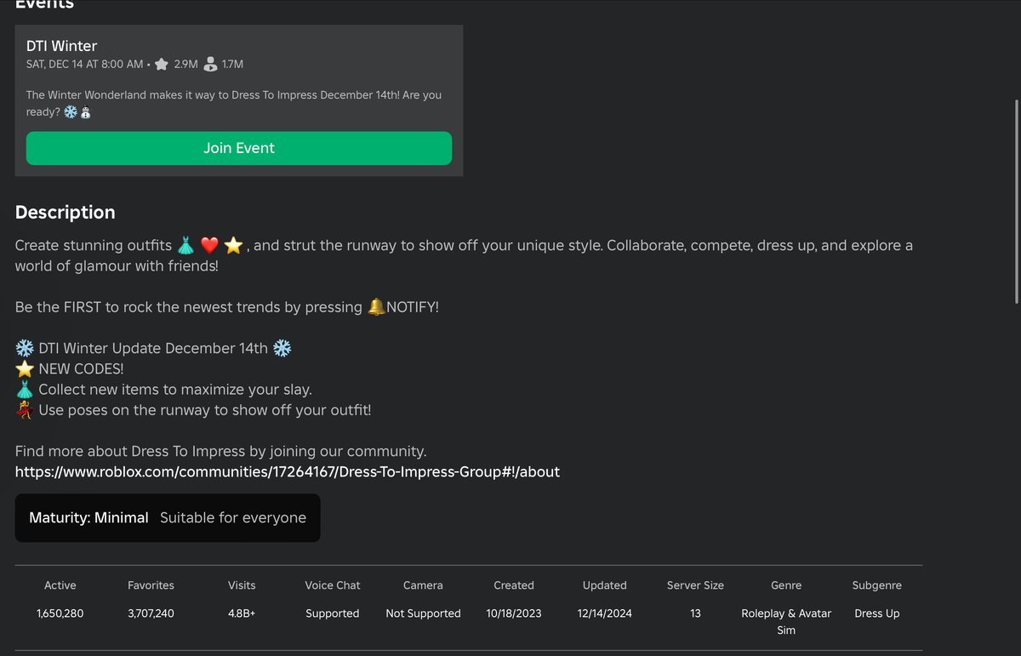Screen dimensions: 1021x656
Task: Click the 'Voice Chat' column header
Action: [x=333, y=585]
